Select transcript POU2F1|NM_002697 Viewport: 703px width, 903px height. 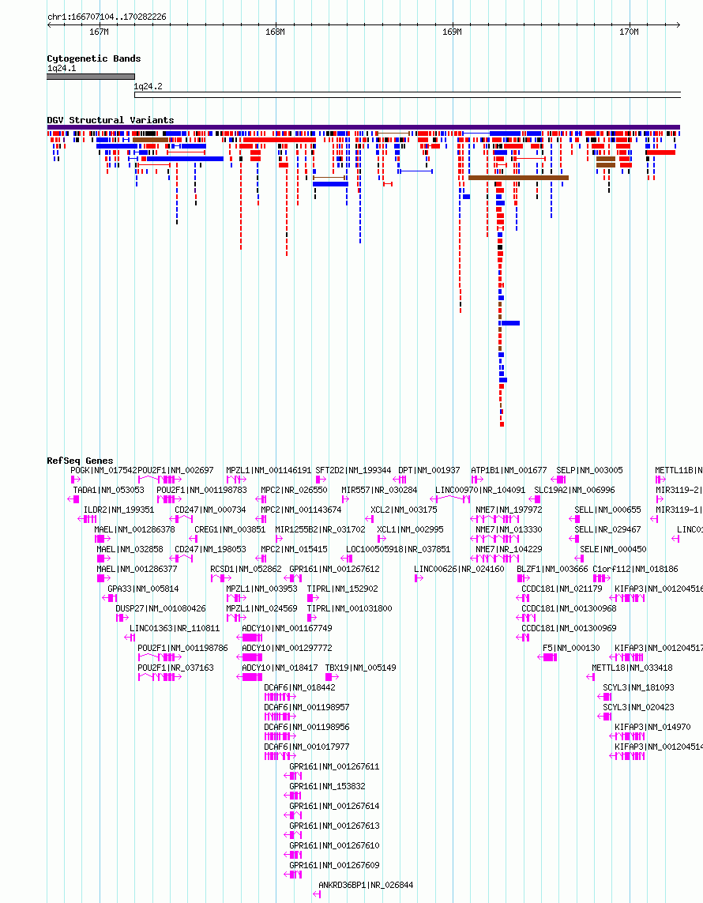(175, 471)
